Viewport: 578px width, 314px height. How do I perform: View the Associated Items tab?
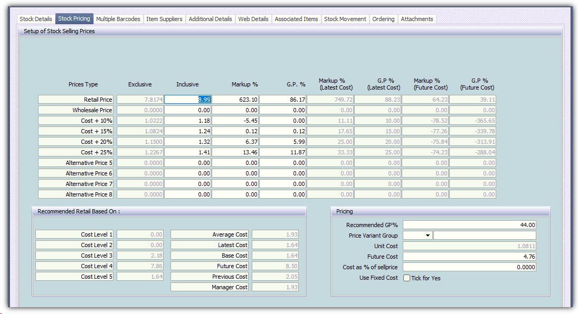point(296,19)
